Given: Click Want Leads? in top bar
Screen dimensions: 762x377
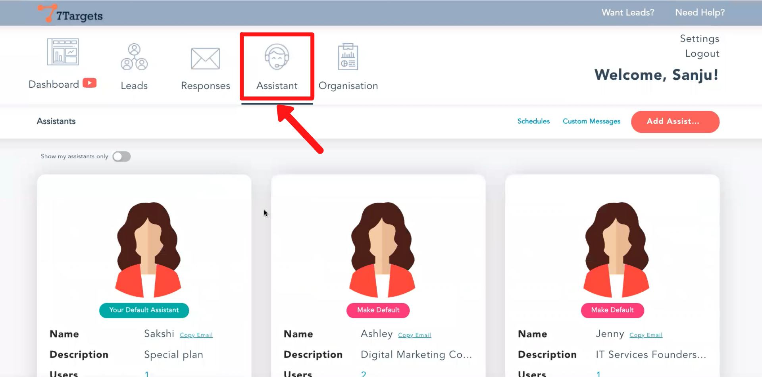Looking at the screenshot, I should click(x=627, y=13).
